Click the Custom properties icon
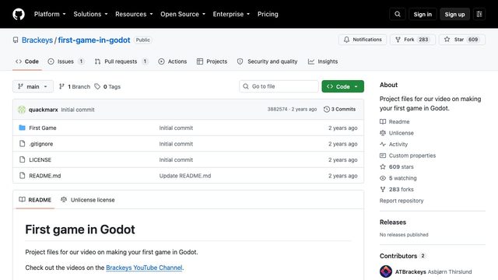Screen dimensions: 498x280 [383, 156]
